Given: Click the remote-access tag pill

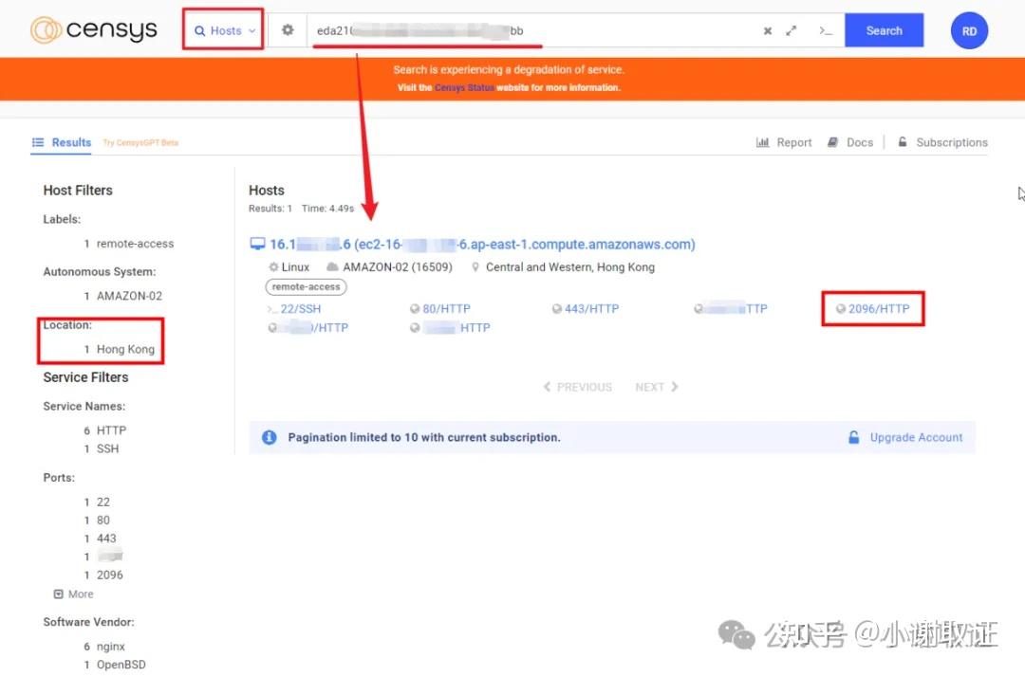Looking at the screenshot, I should point(306,286).
